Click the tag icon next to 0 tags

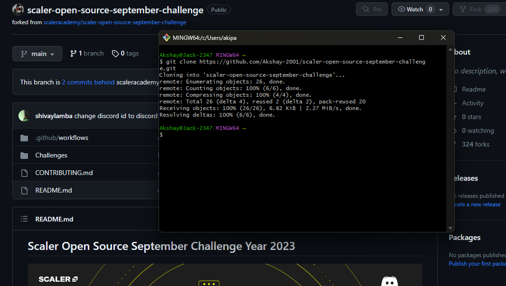click(115, 53)
